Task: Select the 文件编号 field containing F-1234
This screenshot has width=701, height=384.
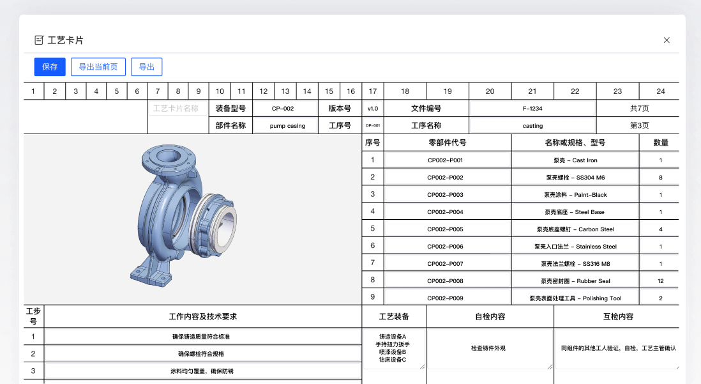Action: (x=532, y=109)
